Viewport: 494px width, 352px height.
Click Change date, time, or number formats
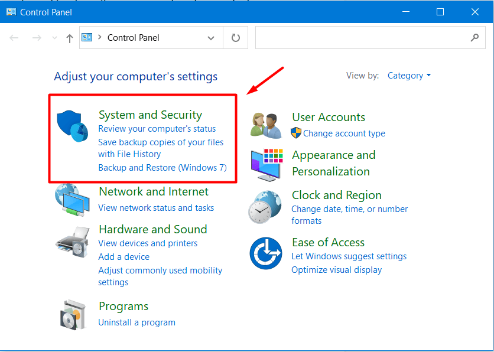(349, 215)
